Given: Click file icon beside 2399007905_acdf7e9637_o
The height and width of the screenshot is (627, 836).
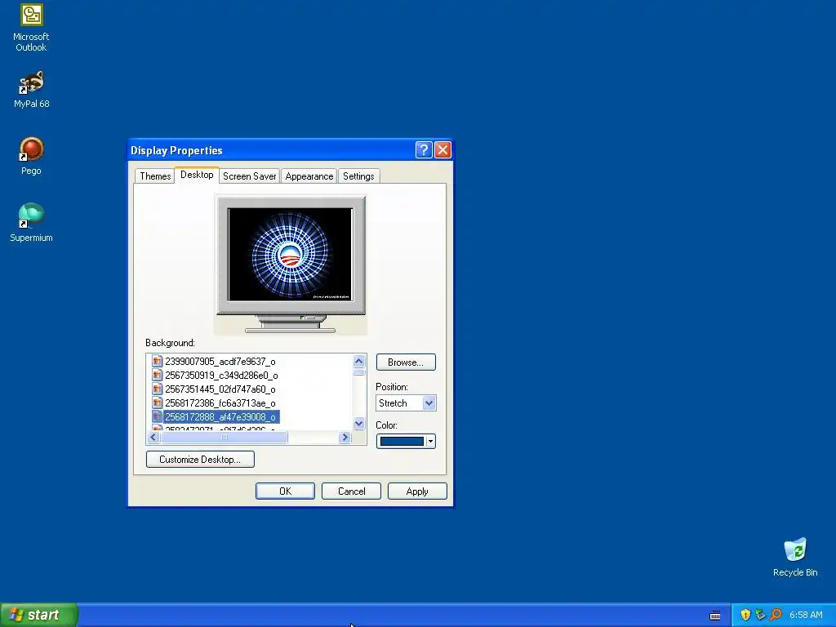Looking at the screenshot, I should point(157,362).
